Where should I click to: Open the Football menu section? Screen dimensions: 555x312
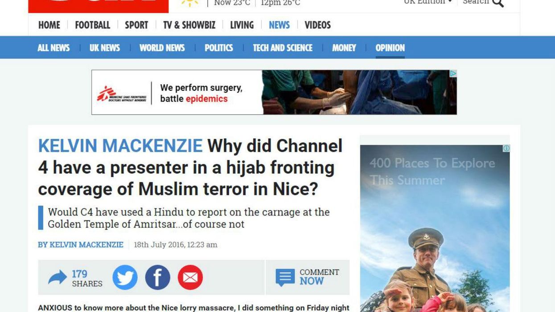(x=92, y=25)
